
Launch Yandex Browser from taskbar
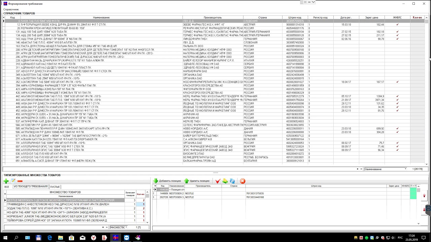(x=94, y=238)
